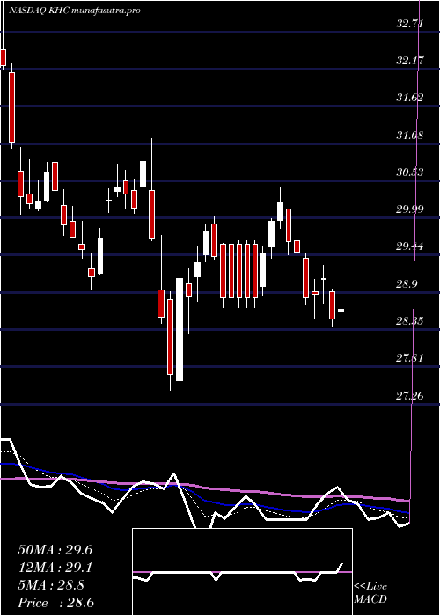Click the <<Live MACD label
This screenshot has width=440, height=616.
(x=370, y=593)
